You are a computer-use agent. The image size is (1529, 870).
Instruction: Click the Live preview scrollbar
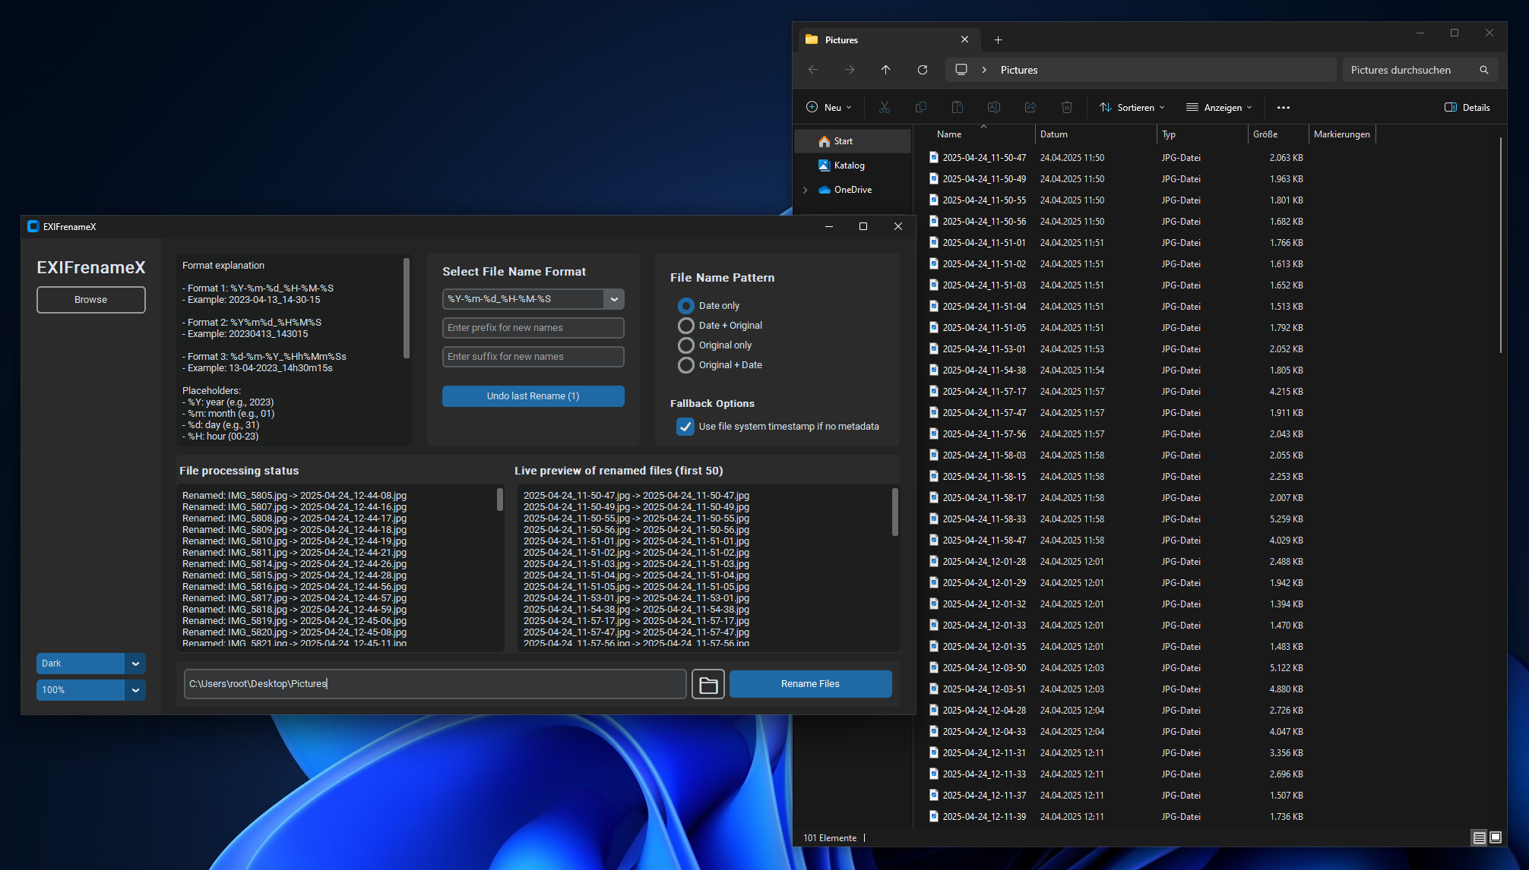pyautogui.click(x=894, y=512)
